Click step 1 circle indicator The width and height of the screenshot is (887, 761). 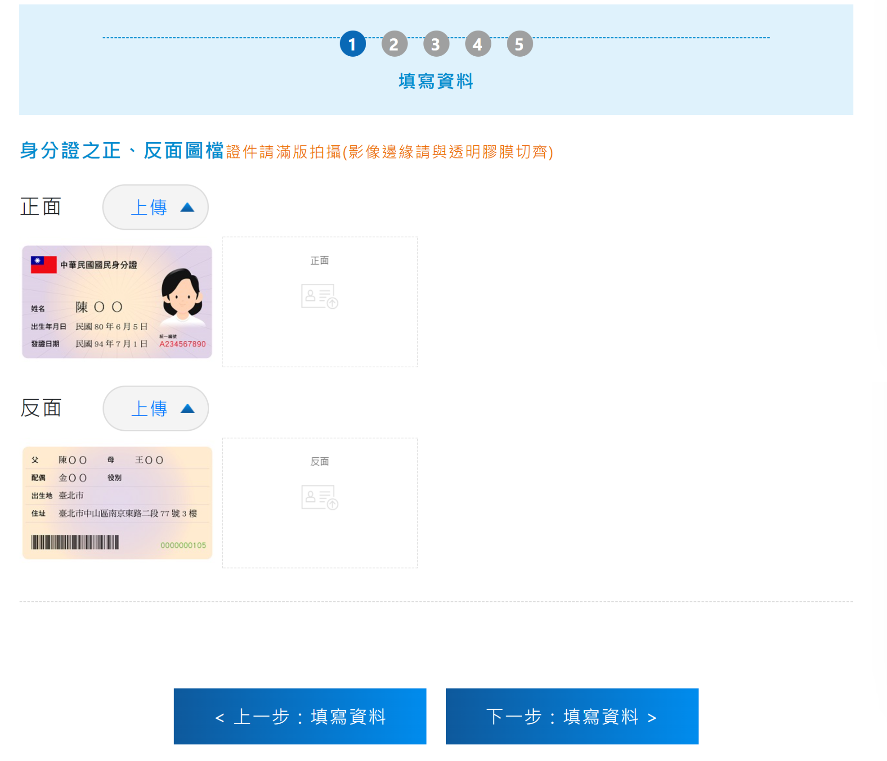[x=352, y=44]
